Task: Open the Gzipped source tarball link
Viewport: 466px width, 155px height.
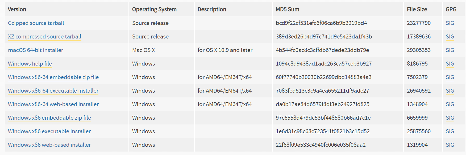Action: click(x=36, y=23)
